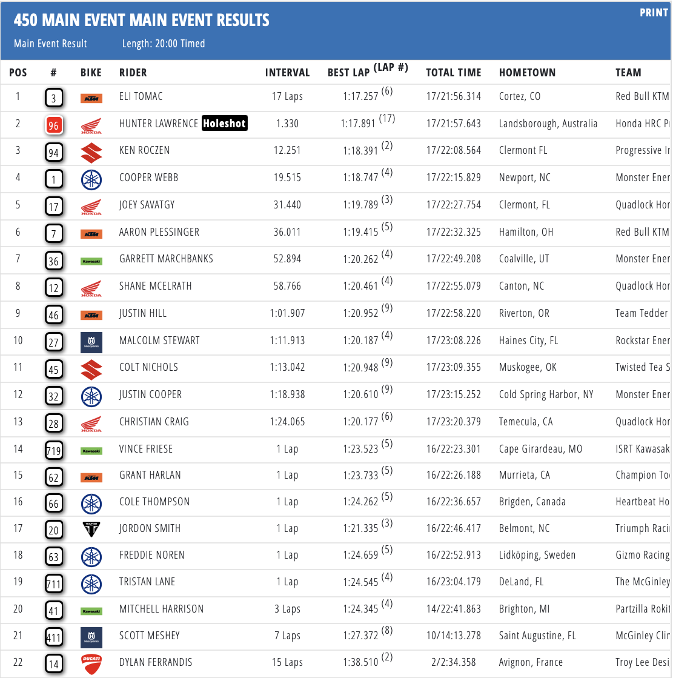The image size is (673, 678).
Task: Click the number 719 badge for Vince Friese
Action: (54, 450)
